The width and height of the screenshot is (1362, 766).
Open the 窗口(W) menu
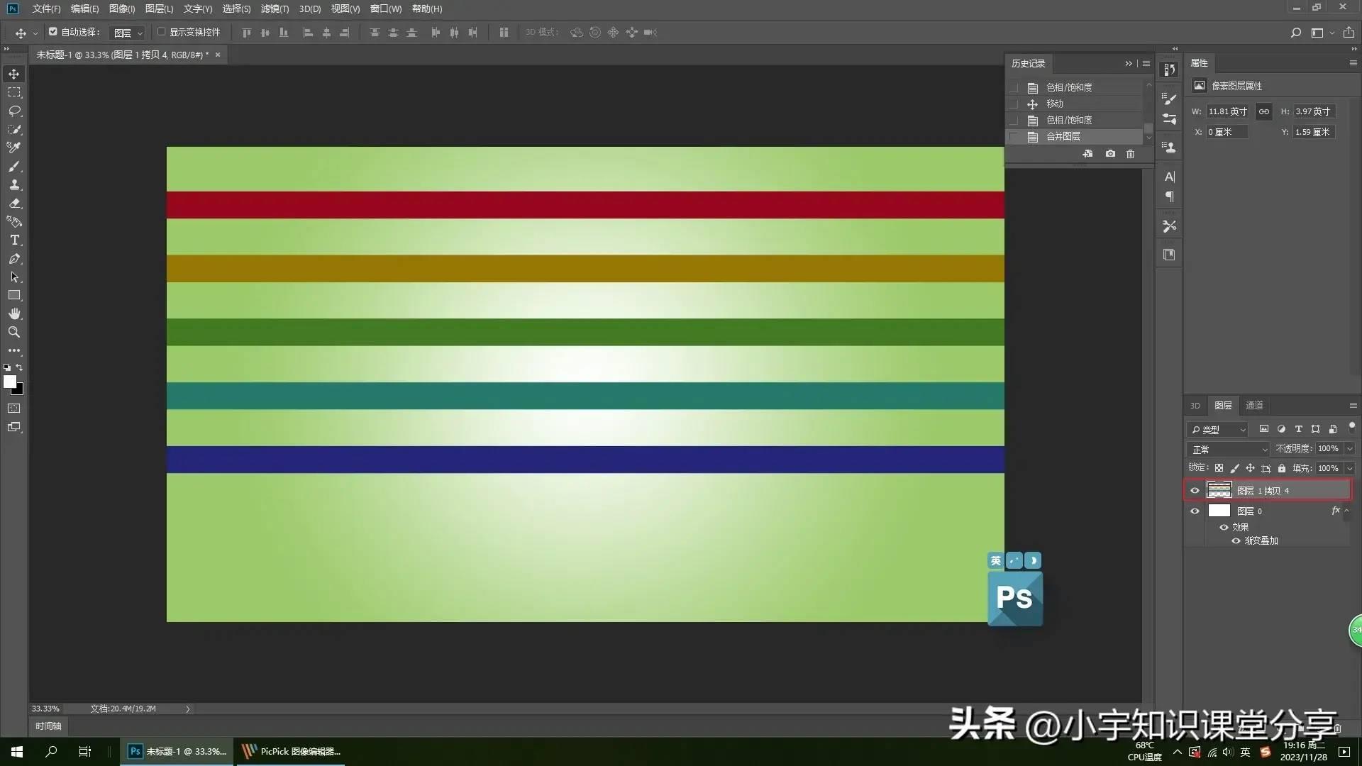click(386, 9)
